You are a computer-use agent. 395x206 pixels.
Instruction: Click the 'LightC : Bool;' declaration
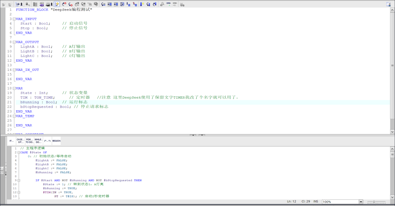[x=37, y=56]
